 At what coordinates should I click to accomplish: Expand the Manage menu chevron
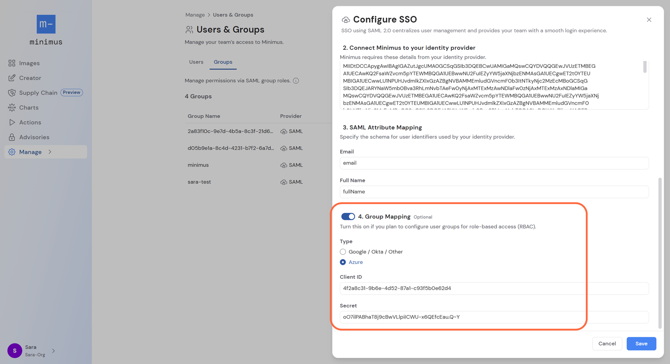click(x=50, y=152)
